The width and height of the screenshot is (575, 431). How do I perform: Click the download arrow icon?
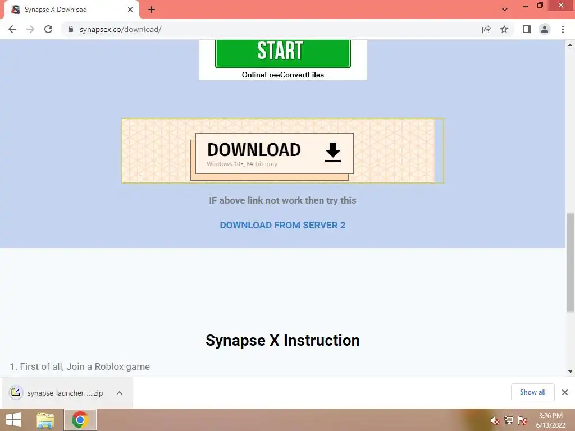click(333, 153)
